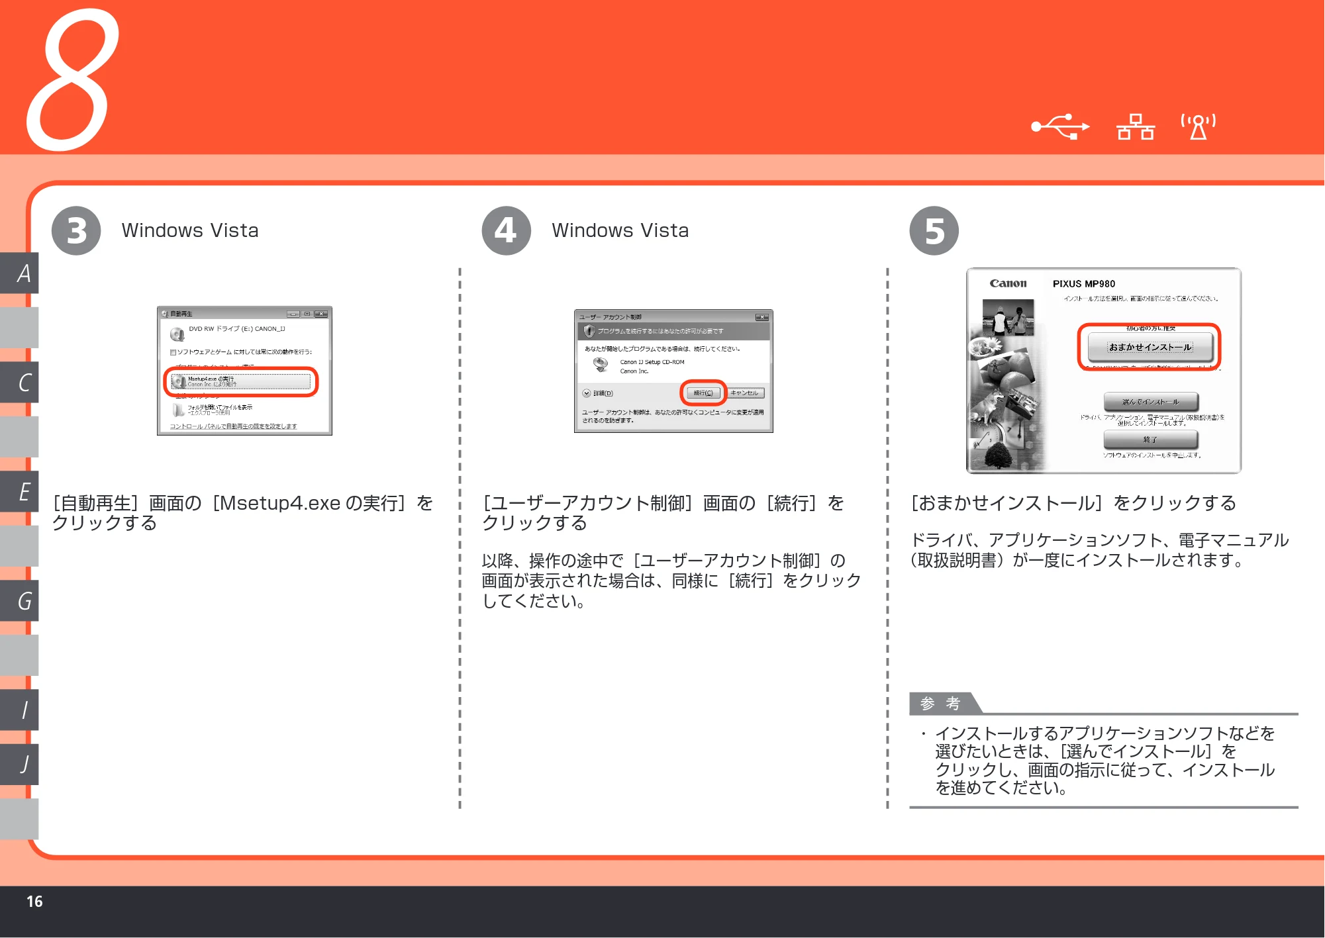
Task: Select side tab I
Action: [20, 710]
